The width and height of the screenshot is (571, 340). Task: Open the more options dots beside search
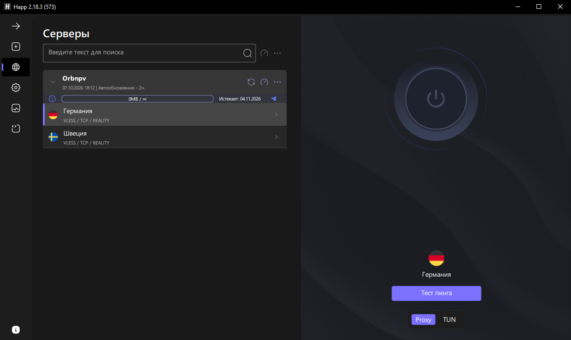point(277,53)
